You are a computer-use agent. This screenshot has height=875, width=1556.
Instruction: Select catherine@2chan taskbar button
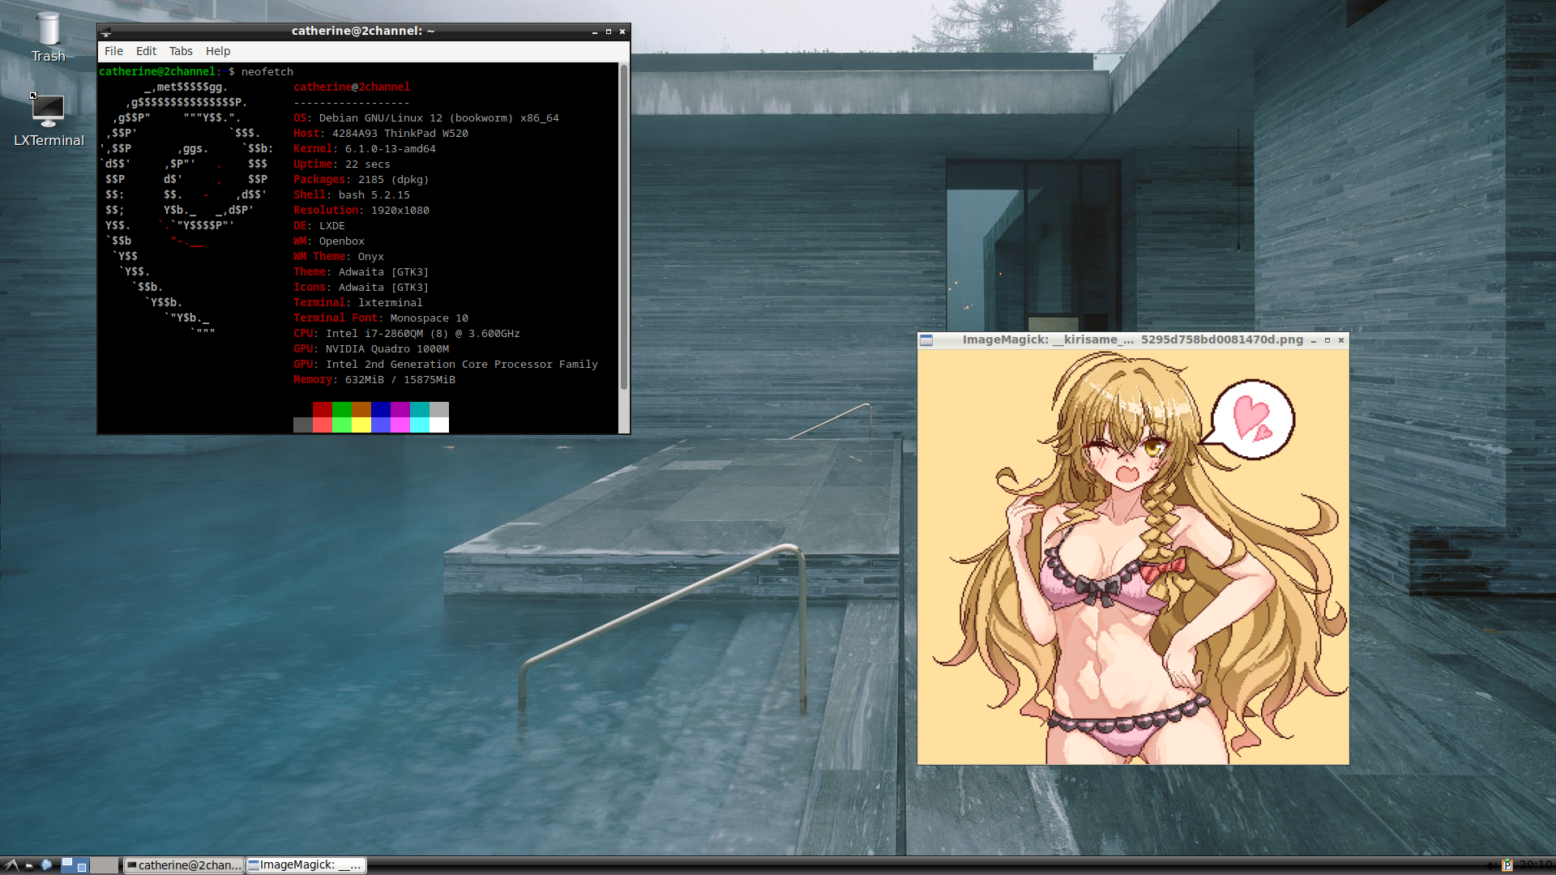pyautogui.click(x=184, y=865)
